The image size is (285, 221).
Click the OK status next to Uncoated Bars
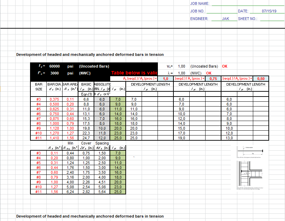[x=225, y=66]
